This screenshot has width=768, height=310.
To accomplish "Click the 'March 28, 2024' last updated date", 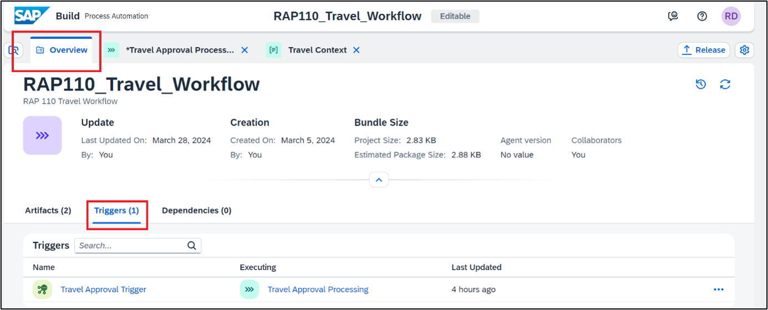I will (x=182, y=141).
